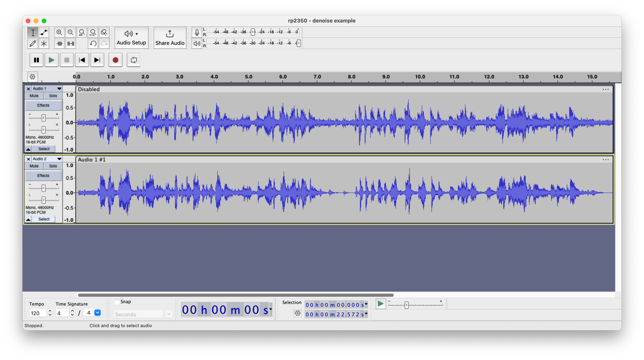Select the Envelope tool
The width and height of the screenshot is (644, 360).
click(44, 32)
